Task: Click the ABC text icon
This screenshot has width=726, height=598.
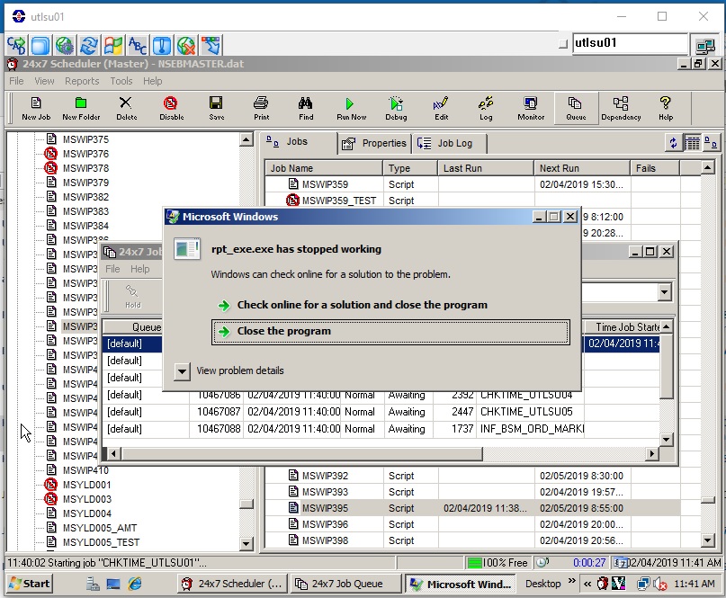Action: (x=138, y=45)
